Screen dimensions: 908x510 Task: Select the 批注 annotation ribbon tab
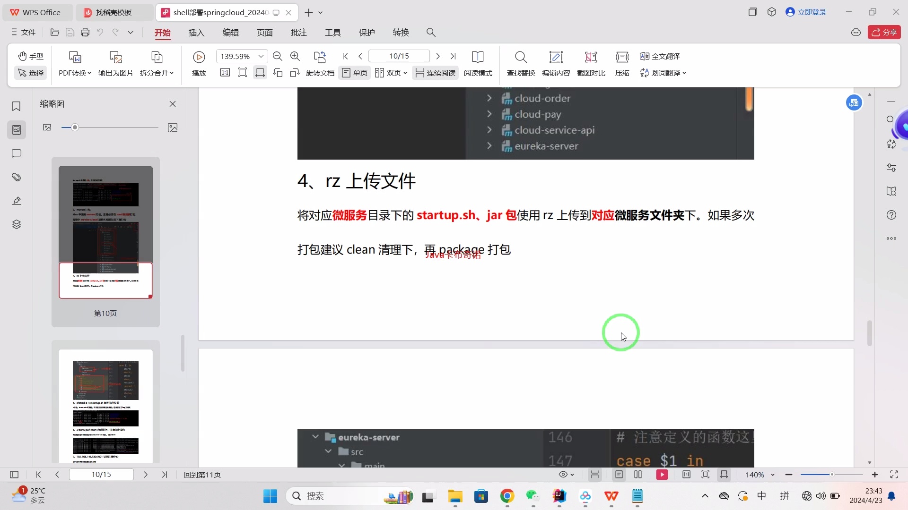pyautogui.click(x=298, y=33)
